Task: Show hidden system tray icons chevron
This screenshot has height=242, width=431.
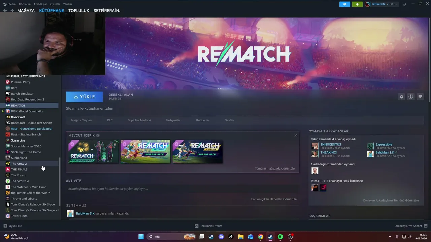Action: [x=390, y=237]
